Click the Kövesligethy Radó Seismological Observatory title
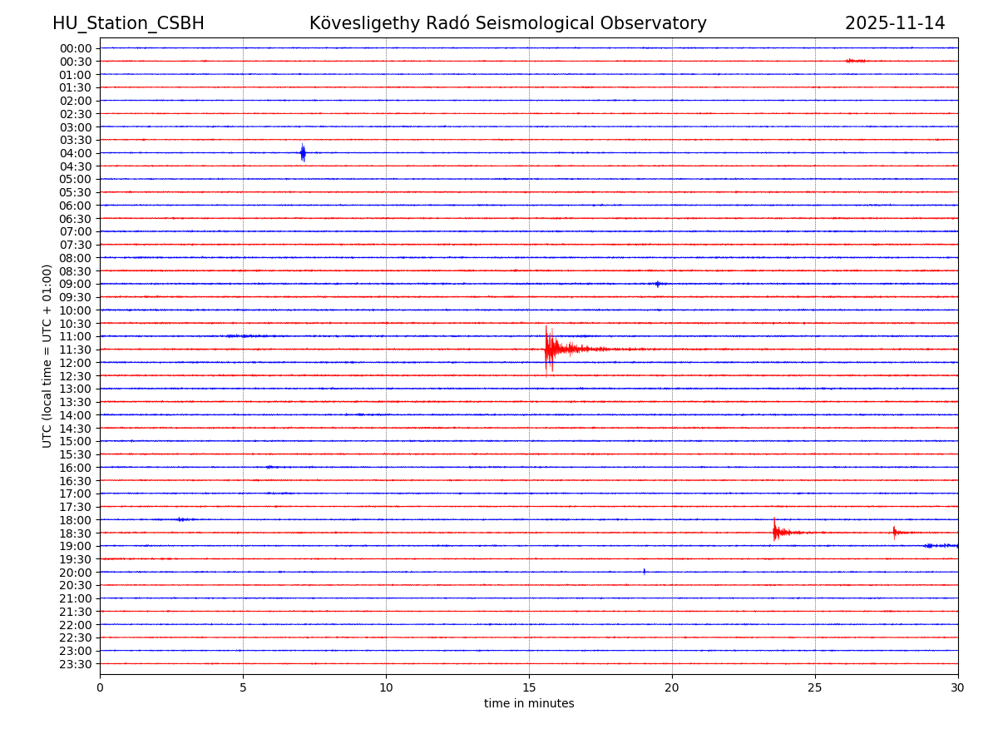This screenshot has height=749, width=998. pos(507,24)
